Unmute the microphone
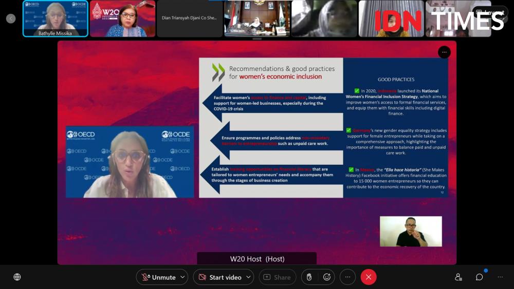 (x=159, y=277)
